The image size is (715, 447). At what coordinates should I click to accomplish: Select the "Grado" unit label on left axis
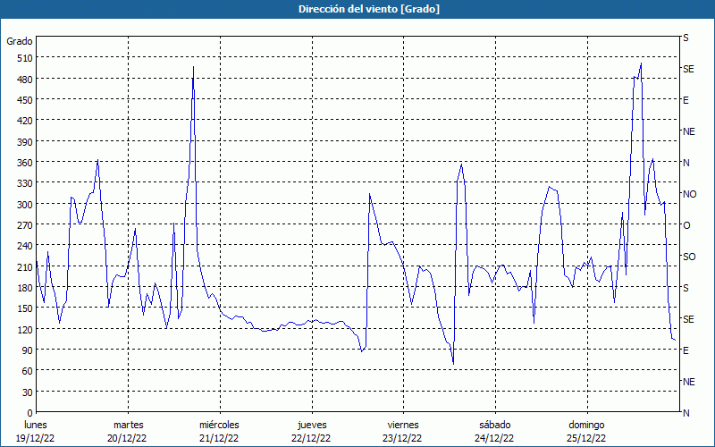click(x=20, y=41)
